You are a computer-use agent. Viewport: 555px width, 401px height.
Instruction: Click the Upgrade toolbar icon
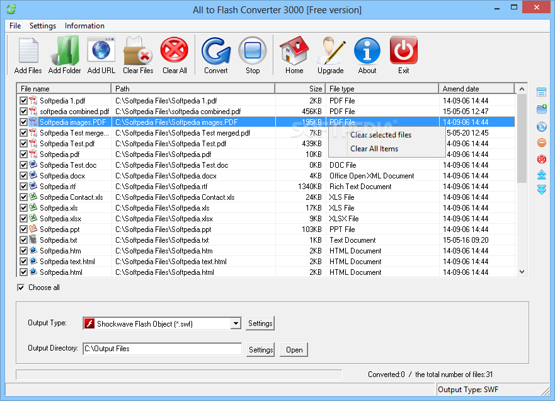tap(331, 50)
